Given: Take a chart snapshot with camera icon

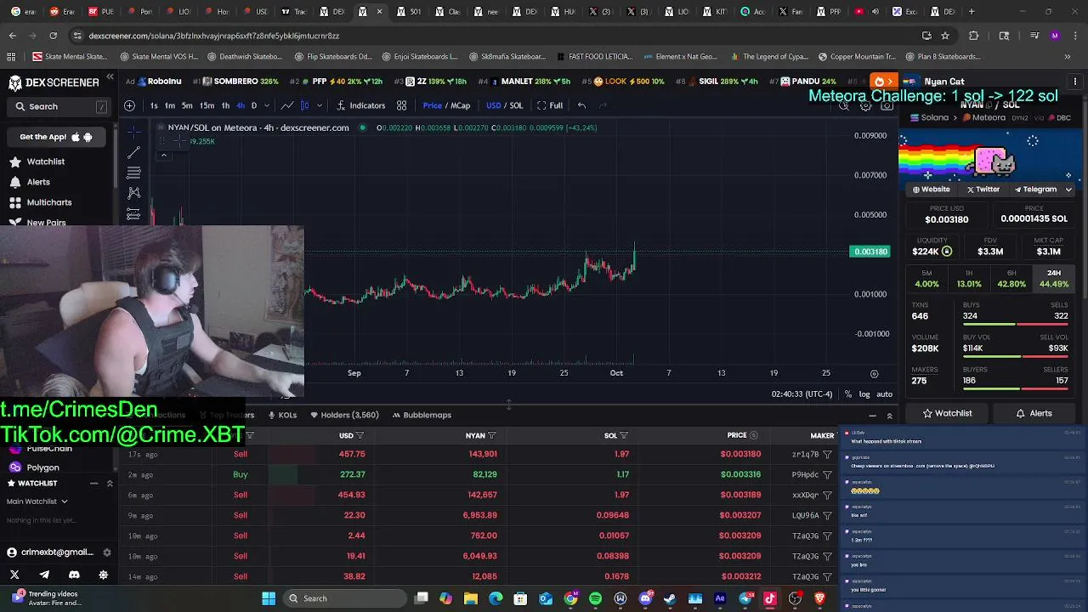Looking at the screenshot, I should click(887, 106).
